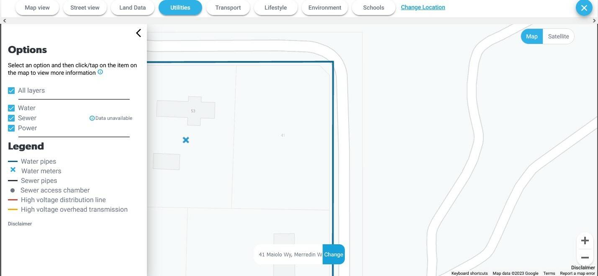Zoom out using the minus button
Screen dimensions: 598x276
click(x=585, y=258)
